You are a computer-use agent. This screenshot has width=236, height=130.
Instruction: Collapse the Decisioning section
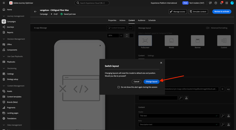[4, 68]
